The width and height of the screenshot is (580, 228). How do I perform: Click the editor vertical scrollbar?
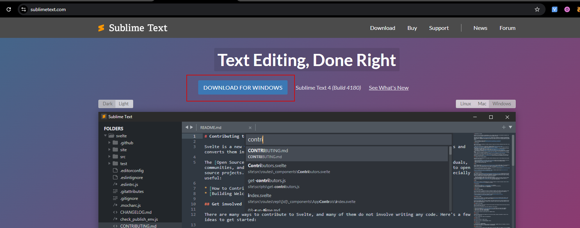(513, 150)
